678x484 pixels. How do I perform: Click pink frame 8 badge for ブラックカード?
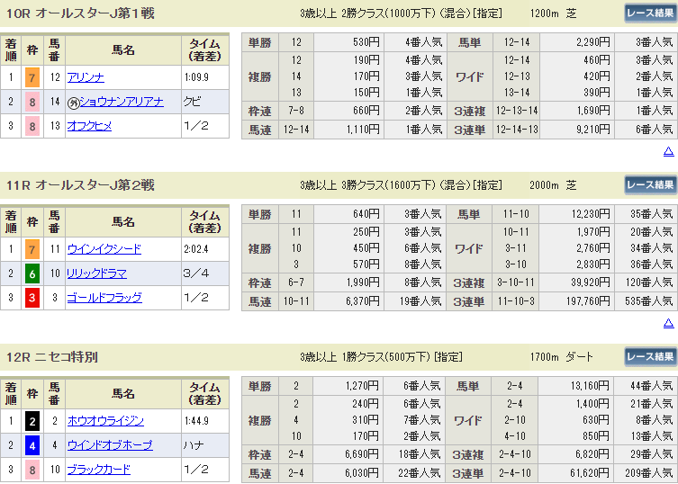32,470
